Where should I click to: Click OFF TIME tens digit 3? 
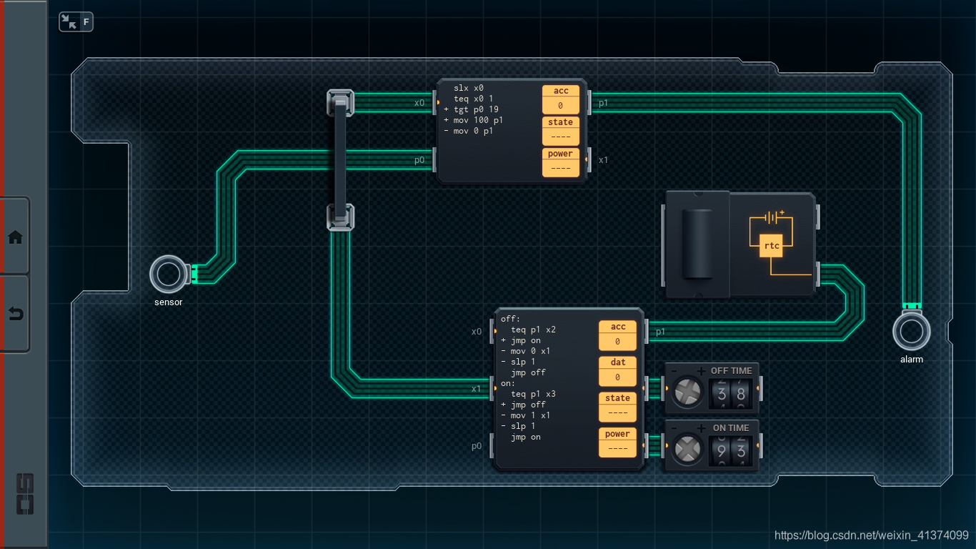722,393
